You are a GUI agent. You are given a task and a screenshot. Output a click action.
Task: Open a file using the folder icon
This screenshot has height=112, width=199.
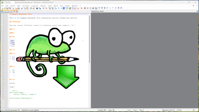(x=5, y=8)
